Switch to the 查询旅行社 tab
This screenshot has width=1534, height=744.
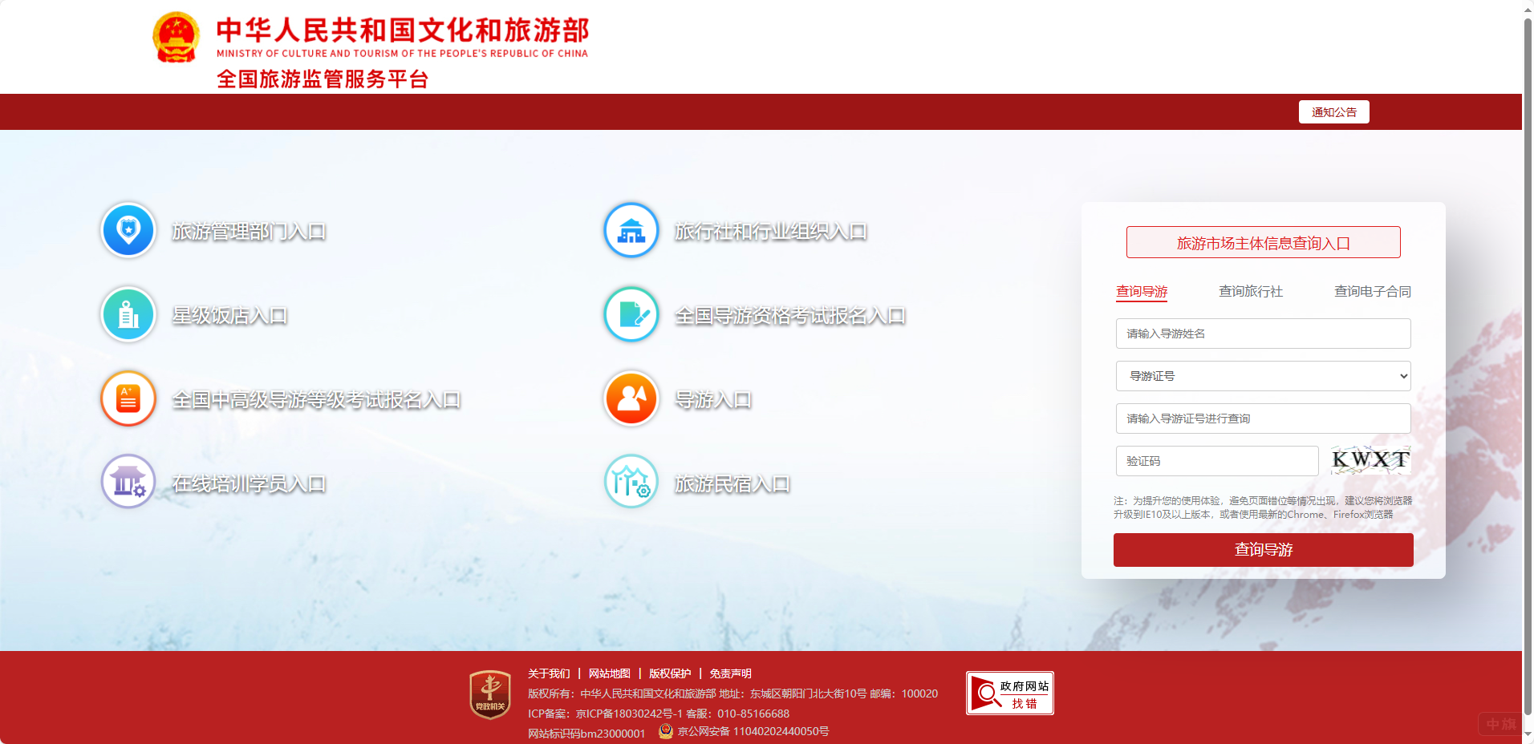pyautogui.click(x=1250, y=292)
